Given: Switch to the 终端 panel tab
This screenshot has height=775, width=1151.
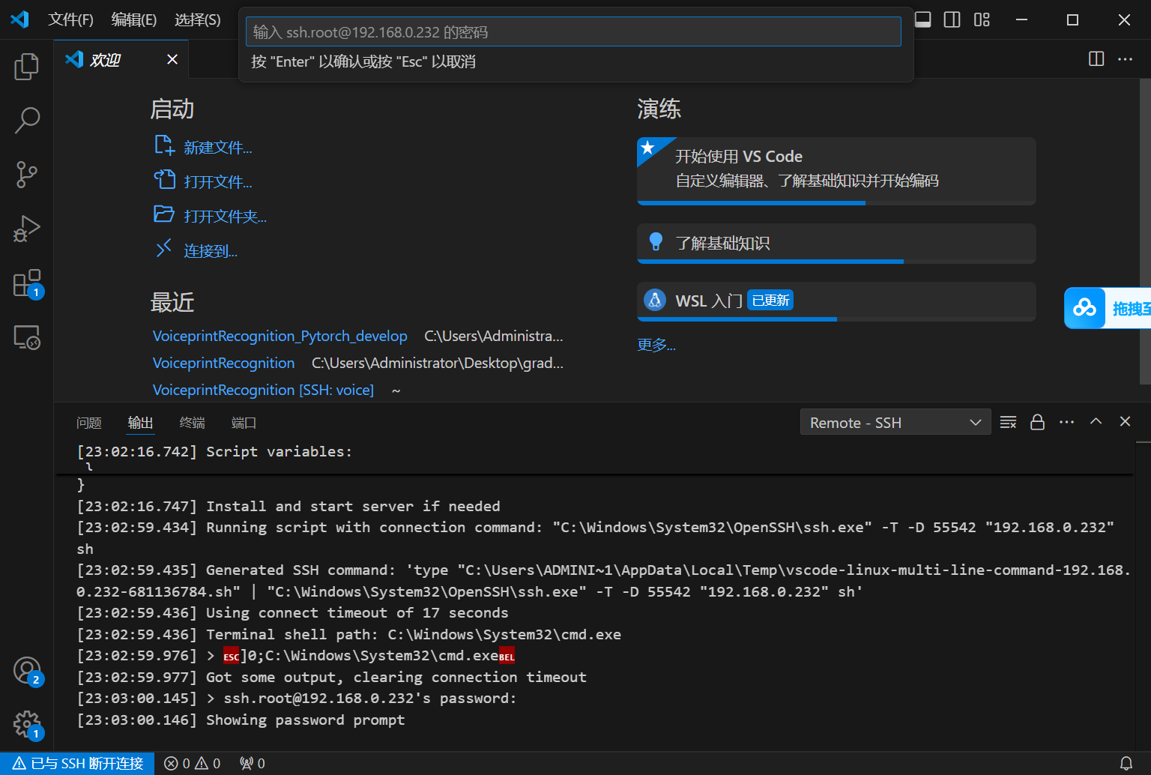Looking at the screenshot, I should pos(193,423).
